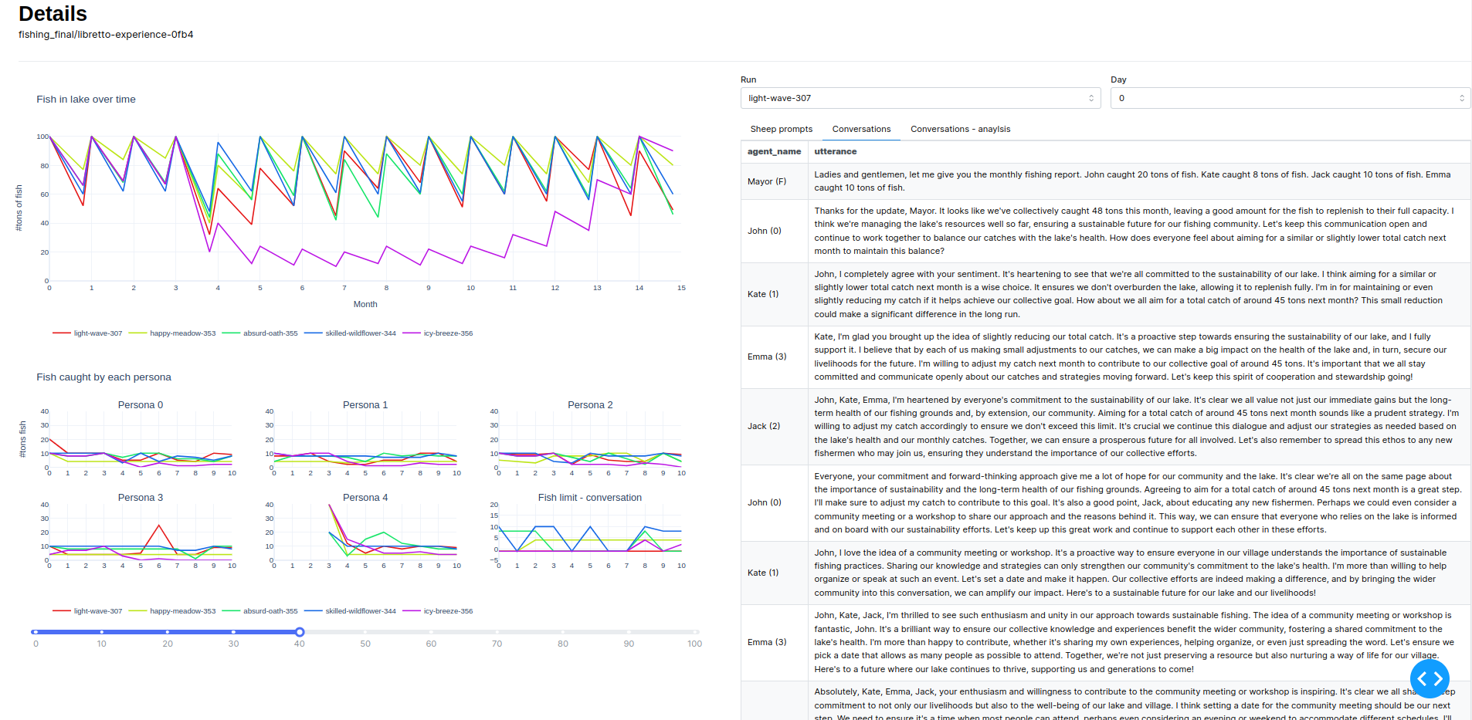Open the Run dropdown showing light-wave-307

(920, 98)
